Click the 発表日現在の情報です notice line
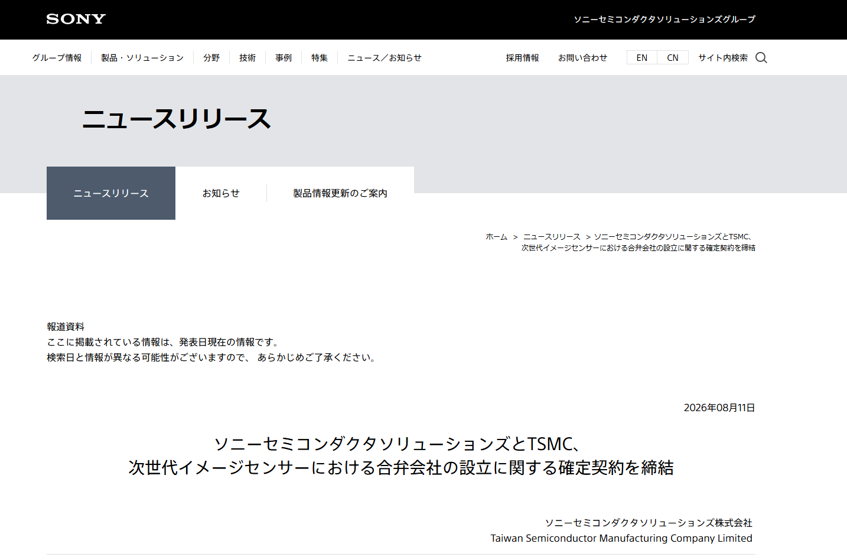847x560 pixels. [x=163, y=342]
